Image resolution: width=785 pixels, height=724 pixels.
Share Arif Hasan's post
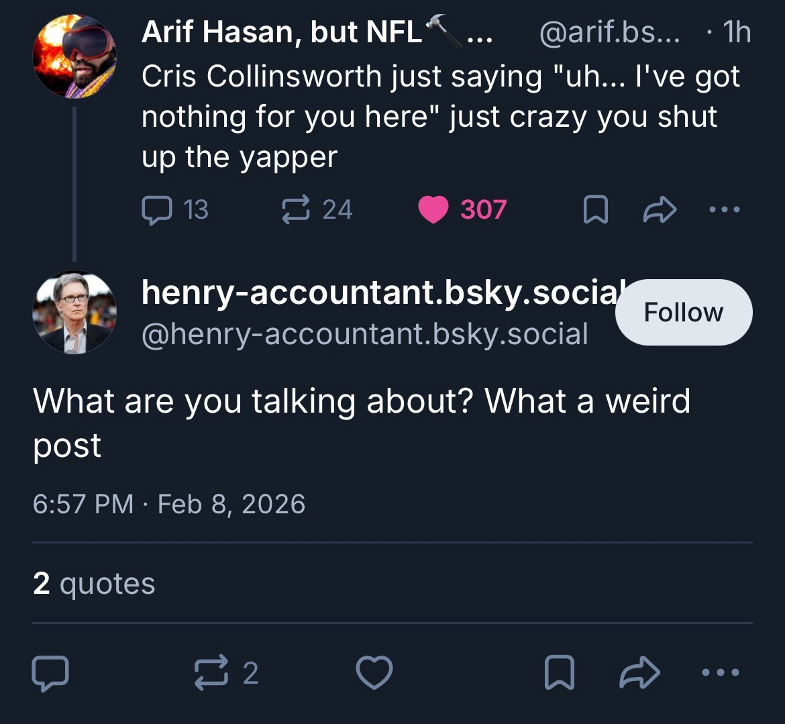pos(660,211)
